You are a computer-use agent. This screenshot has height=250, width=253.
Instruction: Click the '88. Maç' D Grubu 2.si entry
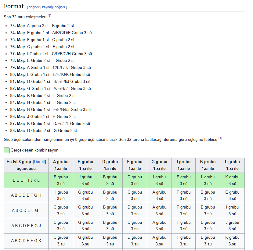click(43, 130)
